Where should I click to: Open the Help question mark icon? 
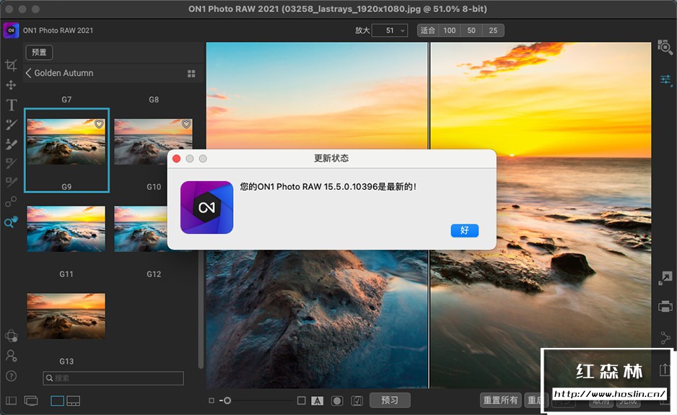pyautogui.click(x=12, y=376)
